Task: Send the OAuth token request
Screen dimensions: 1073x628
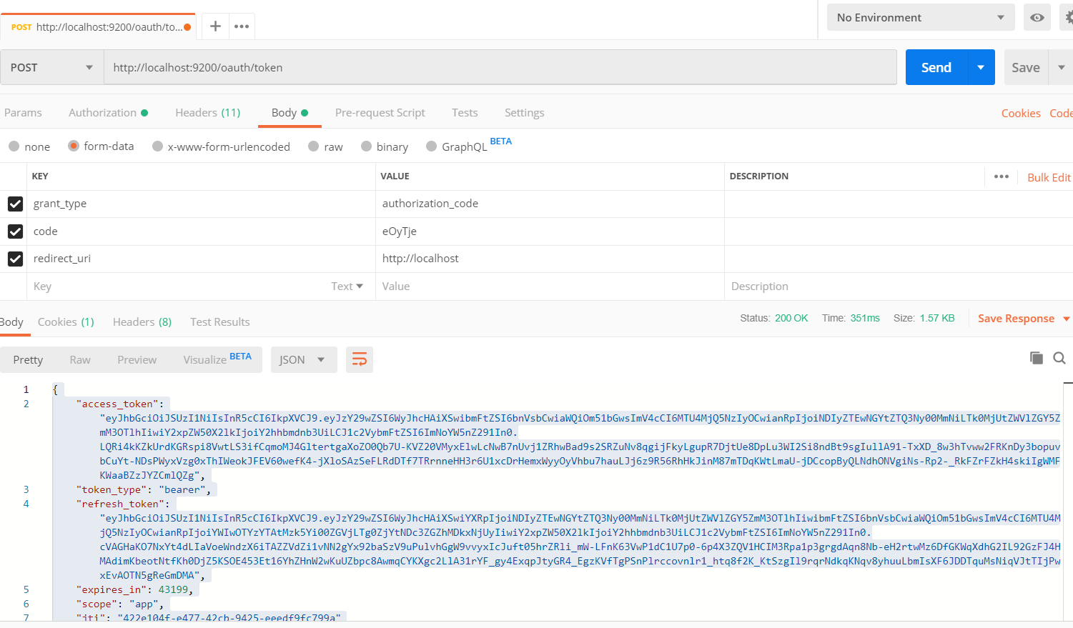Action: tap(936, 66)
